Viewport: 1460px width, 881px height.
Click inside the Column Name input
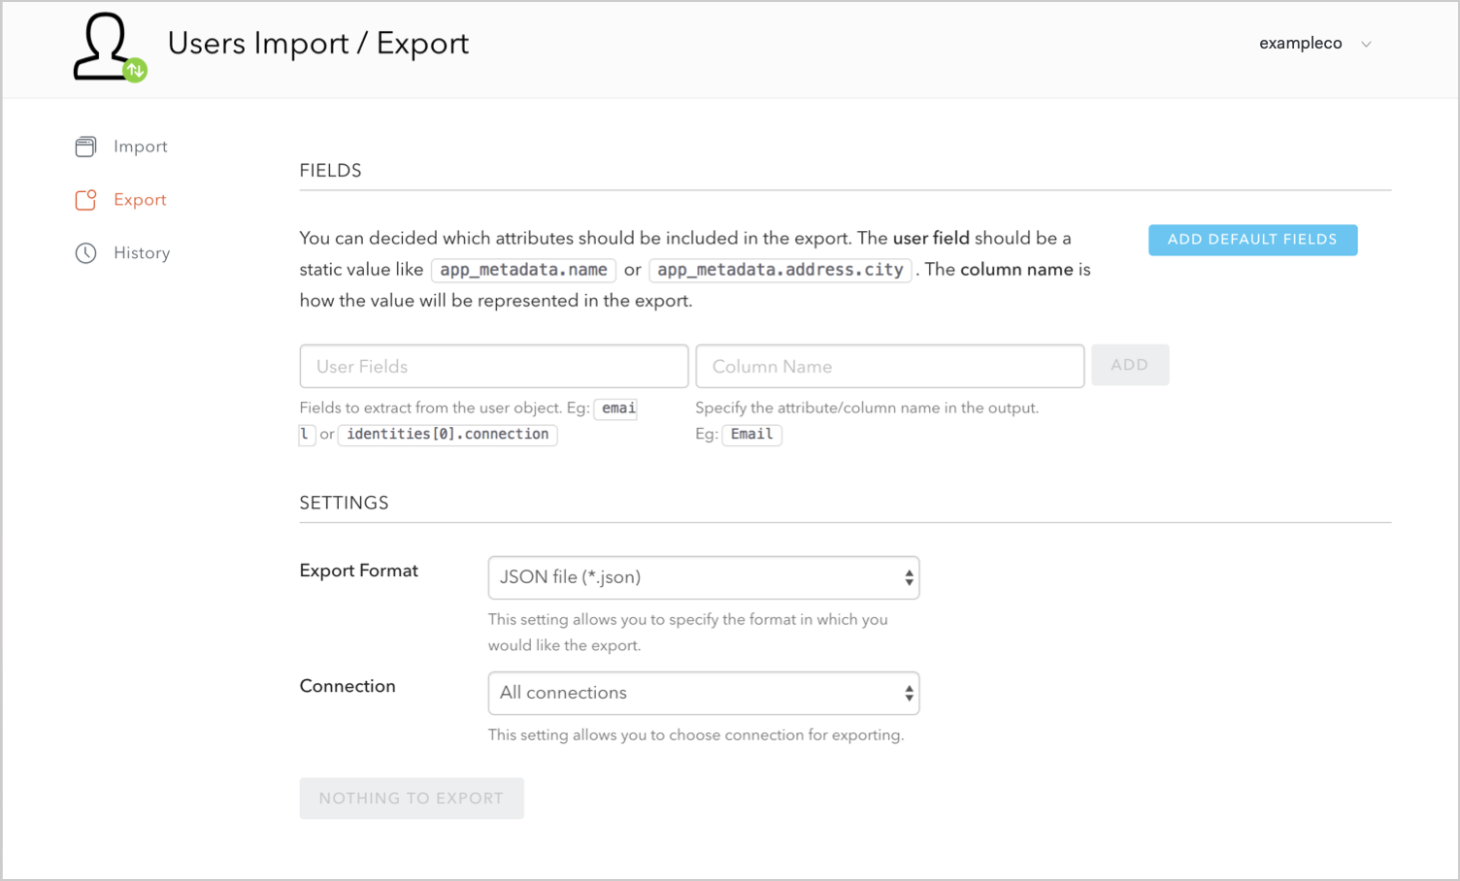(889, 366)
